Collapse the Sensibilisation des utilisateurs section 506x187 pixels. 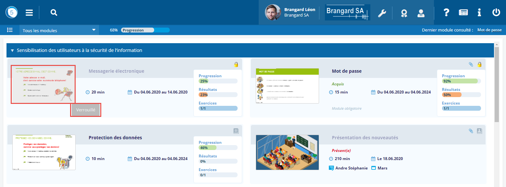pyautogui.click(x=12, y=51)
